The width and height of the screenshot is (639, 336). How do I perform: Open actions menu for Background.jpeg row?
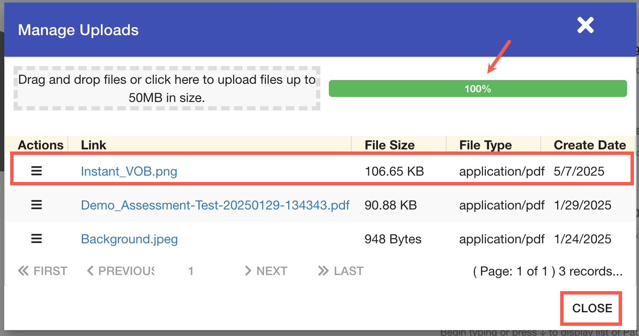[x=36, y=239]
